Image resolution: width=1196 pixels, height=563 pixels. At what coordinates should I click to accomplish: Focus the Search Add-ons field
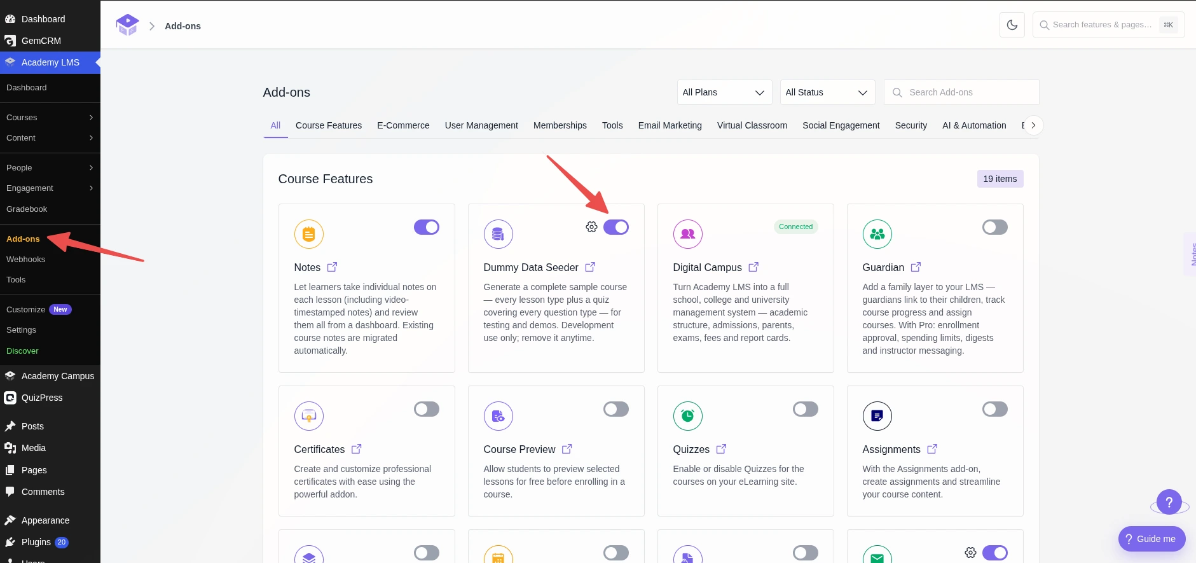click(x=961, y=92)
